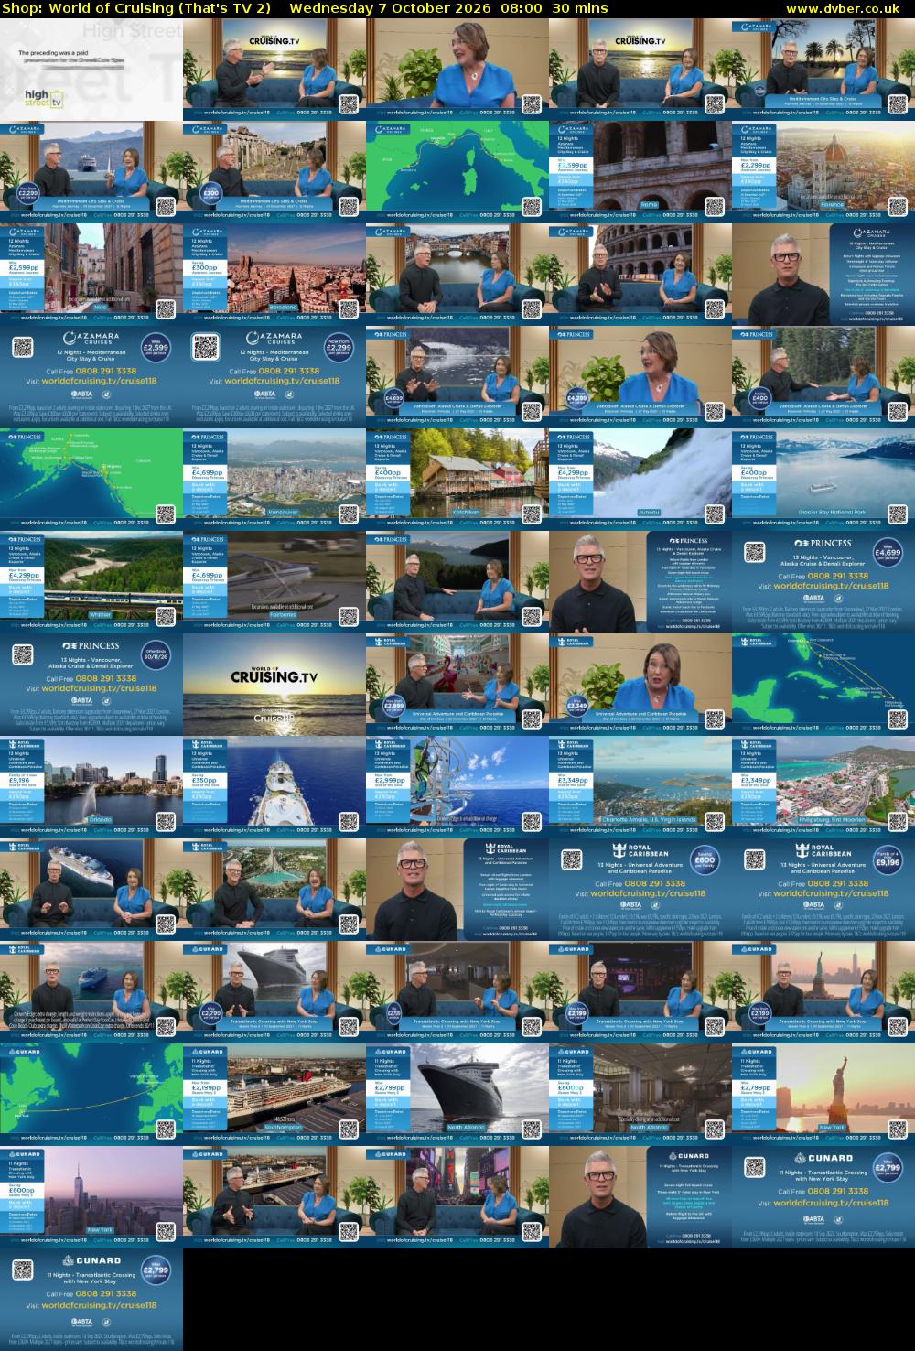
Task: Open woman presenter frame with Princess £4,299 badge
Action: (640, 377)
